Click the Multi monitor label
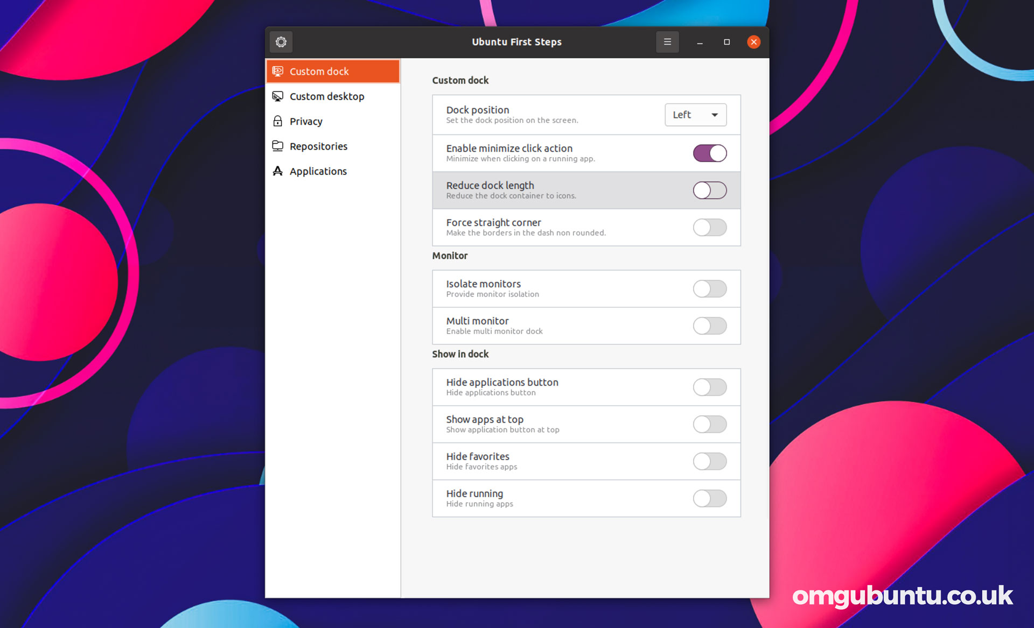Viewport: 1034px width, 628px height. (477, 321)
